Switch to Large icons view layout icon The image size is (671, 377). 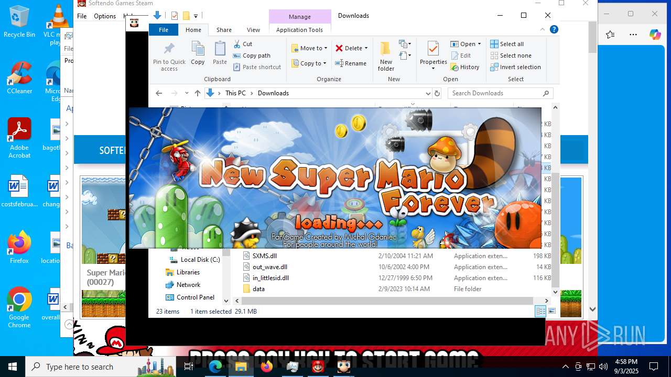click(551, 312)
